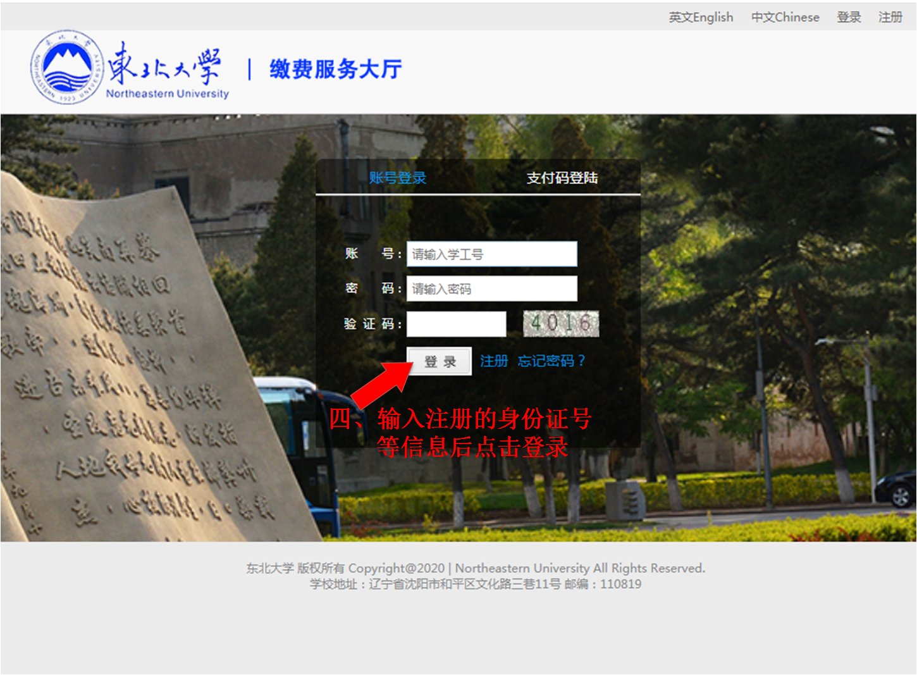
Task: Open 注册 link in top bar
Action: [890, 17]
